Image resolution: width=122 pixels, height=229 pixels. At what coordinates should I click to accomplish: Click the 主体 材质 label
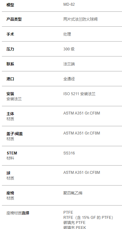click(x=10, y=116)
